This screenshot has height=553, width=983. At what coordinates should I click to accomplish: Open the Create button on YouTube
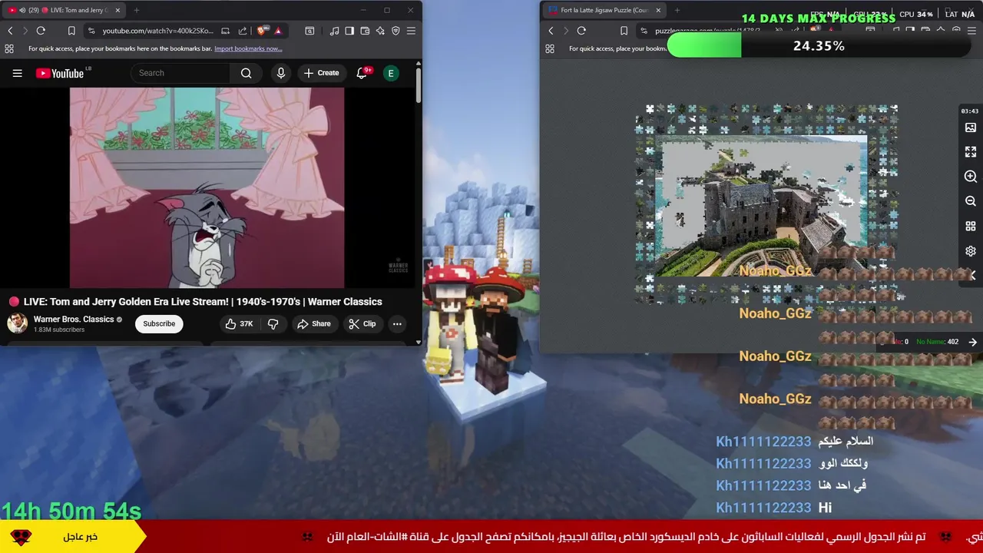pos(321,73)
